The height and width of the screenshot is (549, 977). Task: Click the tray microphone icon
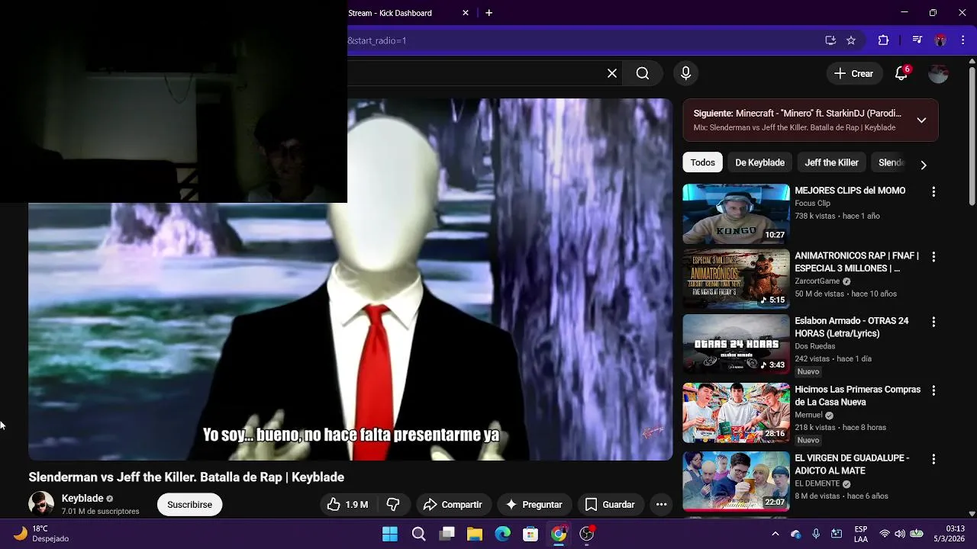[x=817, y=534]
